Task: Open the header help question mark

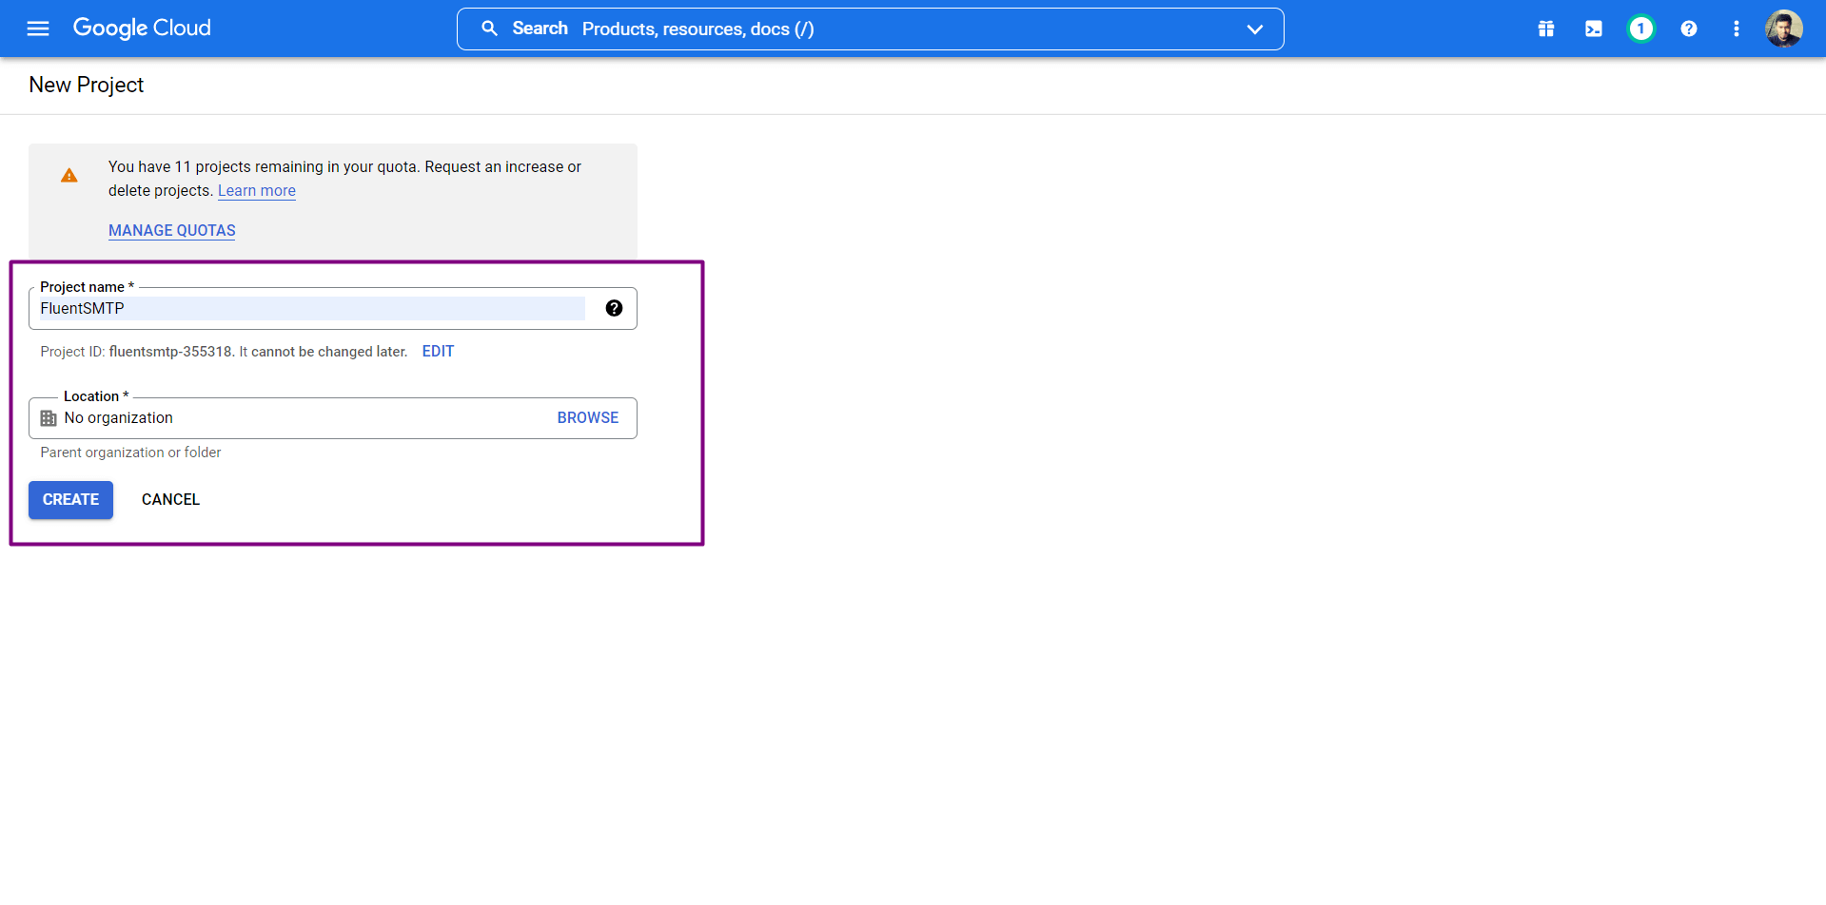Action: click(1689, 29)
